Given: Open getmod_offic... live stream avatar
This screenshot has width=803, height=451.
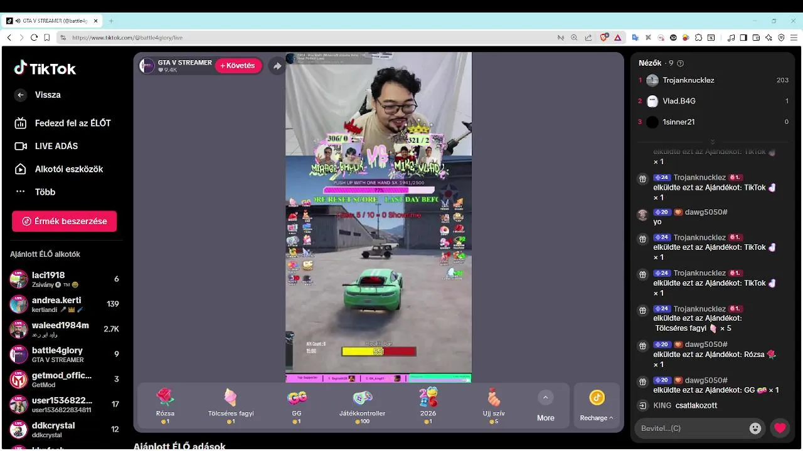Looking at the screenshot, I should click(x=19, y=380).
